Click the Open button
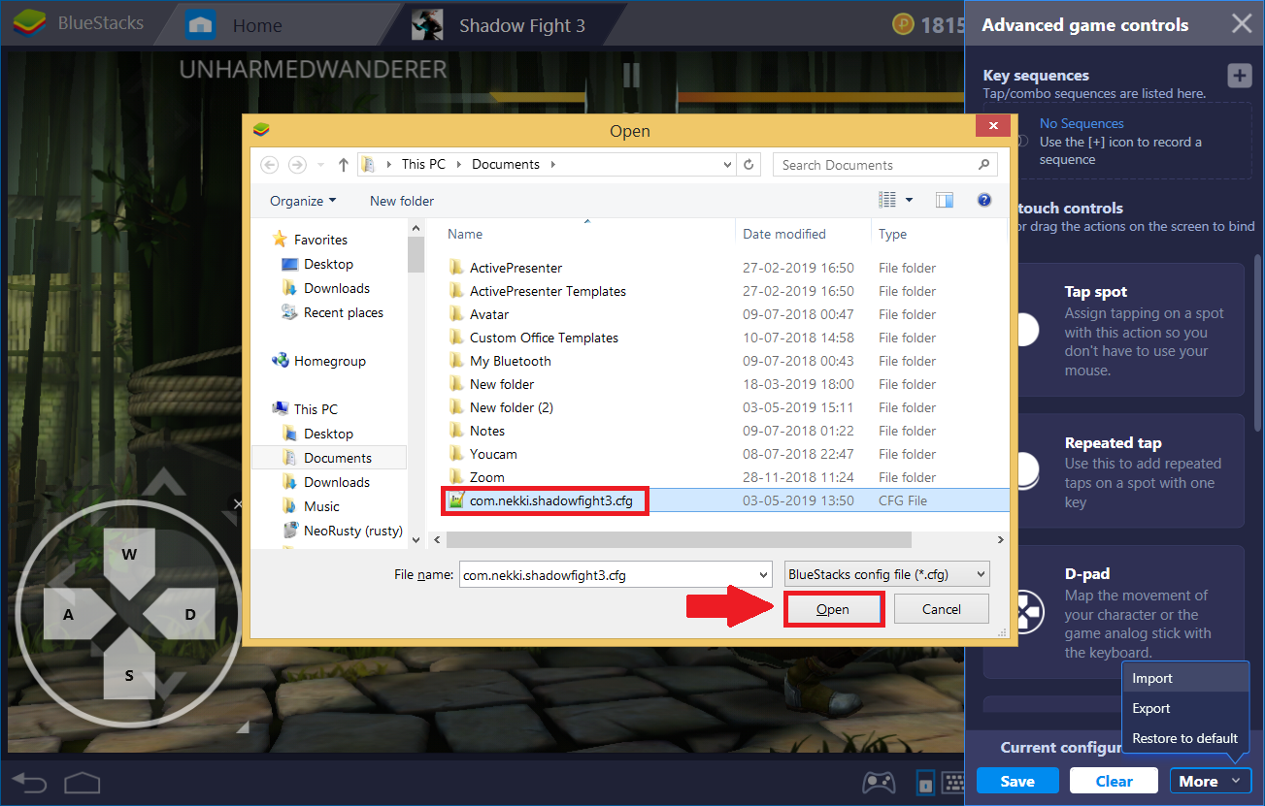Screen dimensions: 1265x806 (x=833, y=609)
